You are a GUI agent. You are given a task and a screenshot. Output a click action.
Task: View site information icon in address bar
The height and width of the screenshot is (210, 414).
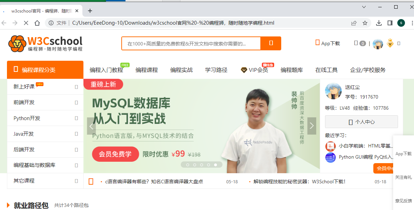[x=51, y=23]
